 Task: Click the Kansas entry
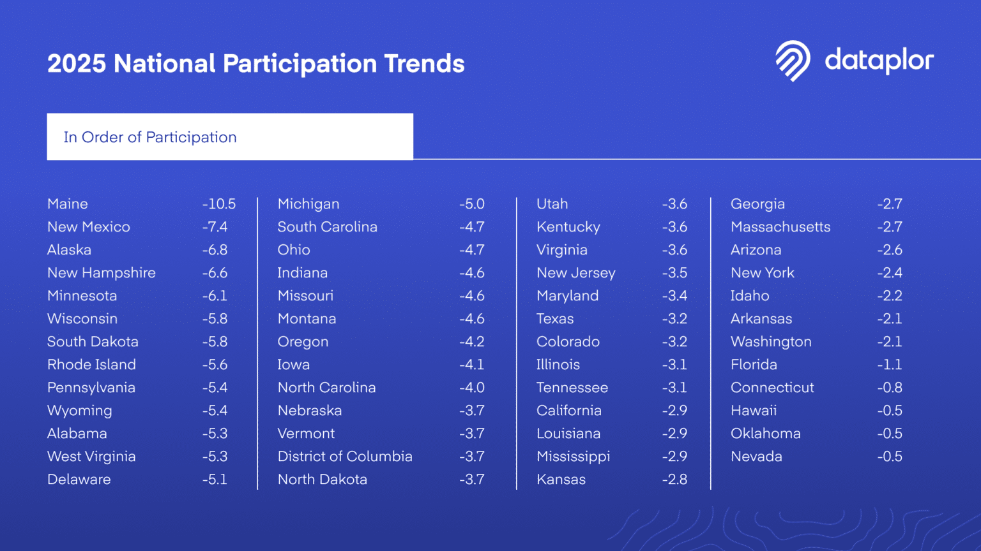tap(561, 480)
